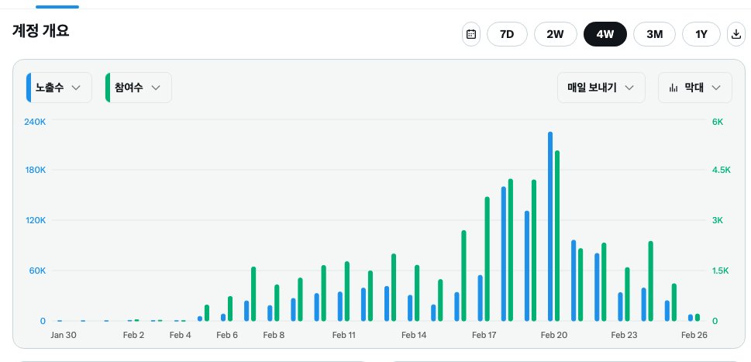Click the Feb 6 date label
The image size is (751, 362).
pyautogui.click(x=227, y=335)
